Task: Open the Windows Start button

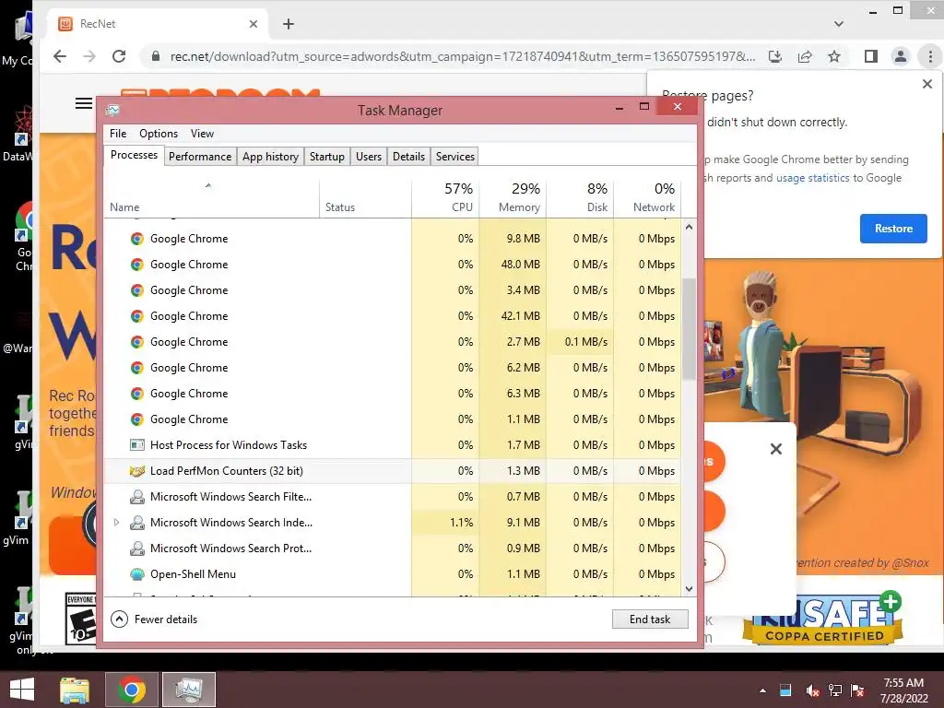Action: 22,690
